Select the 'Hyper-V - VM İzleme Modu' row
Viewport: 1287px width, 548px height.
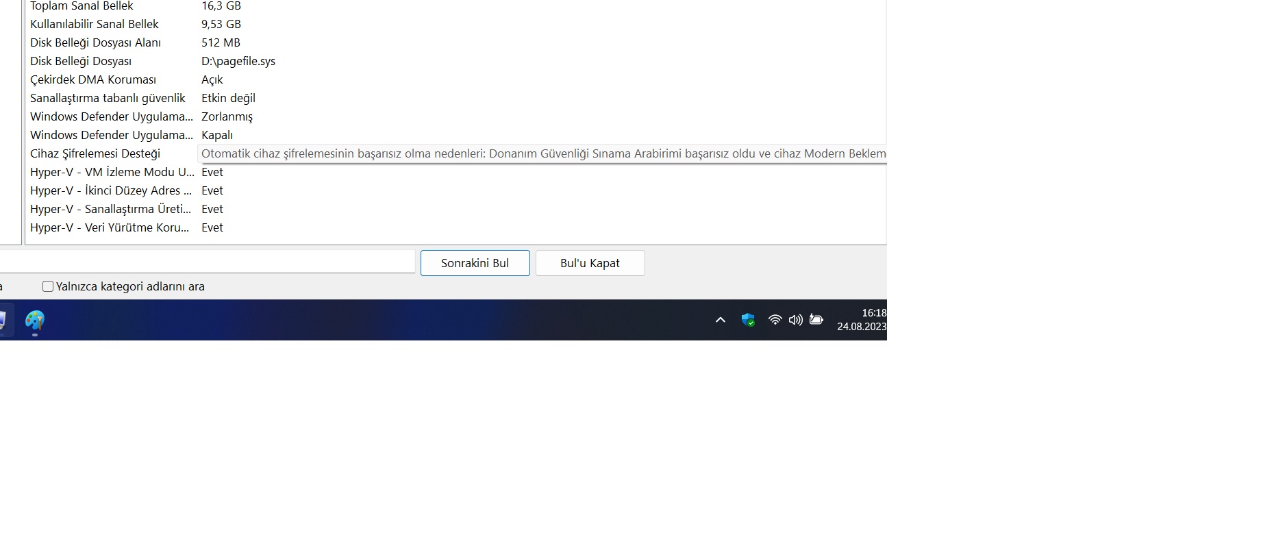point(455,172)
